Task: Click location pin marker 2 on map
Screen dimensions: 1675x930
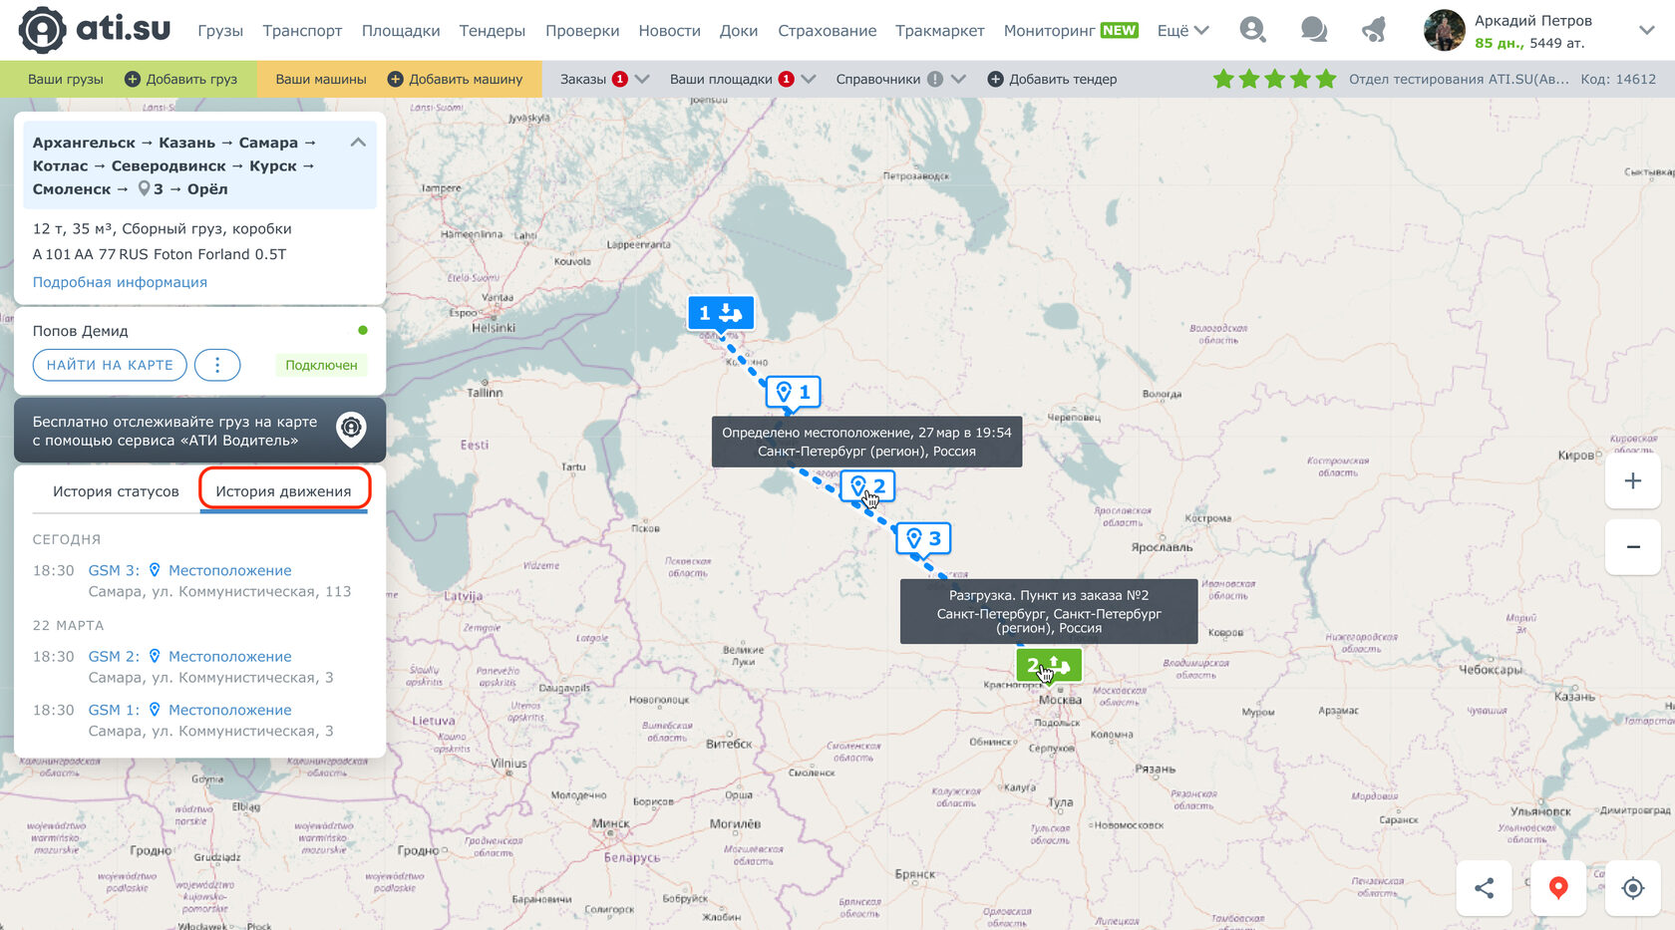Action: pyautogui.click(x=867, y=486)
